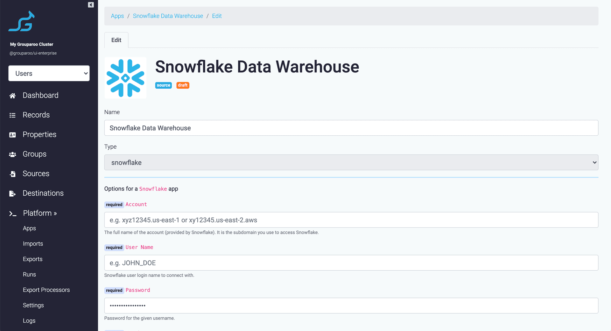Image resolution: width=611 pixels, height=331 pixels.
Task: Click the Properties card icon
Action: pyautogui.click(x=12, y=135)
